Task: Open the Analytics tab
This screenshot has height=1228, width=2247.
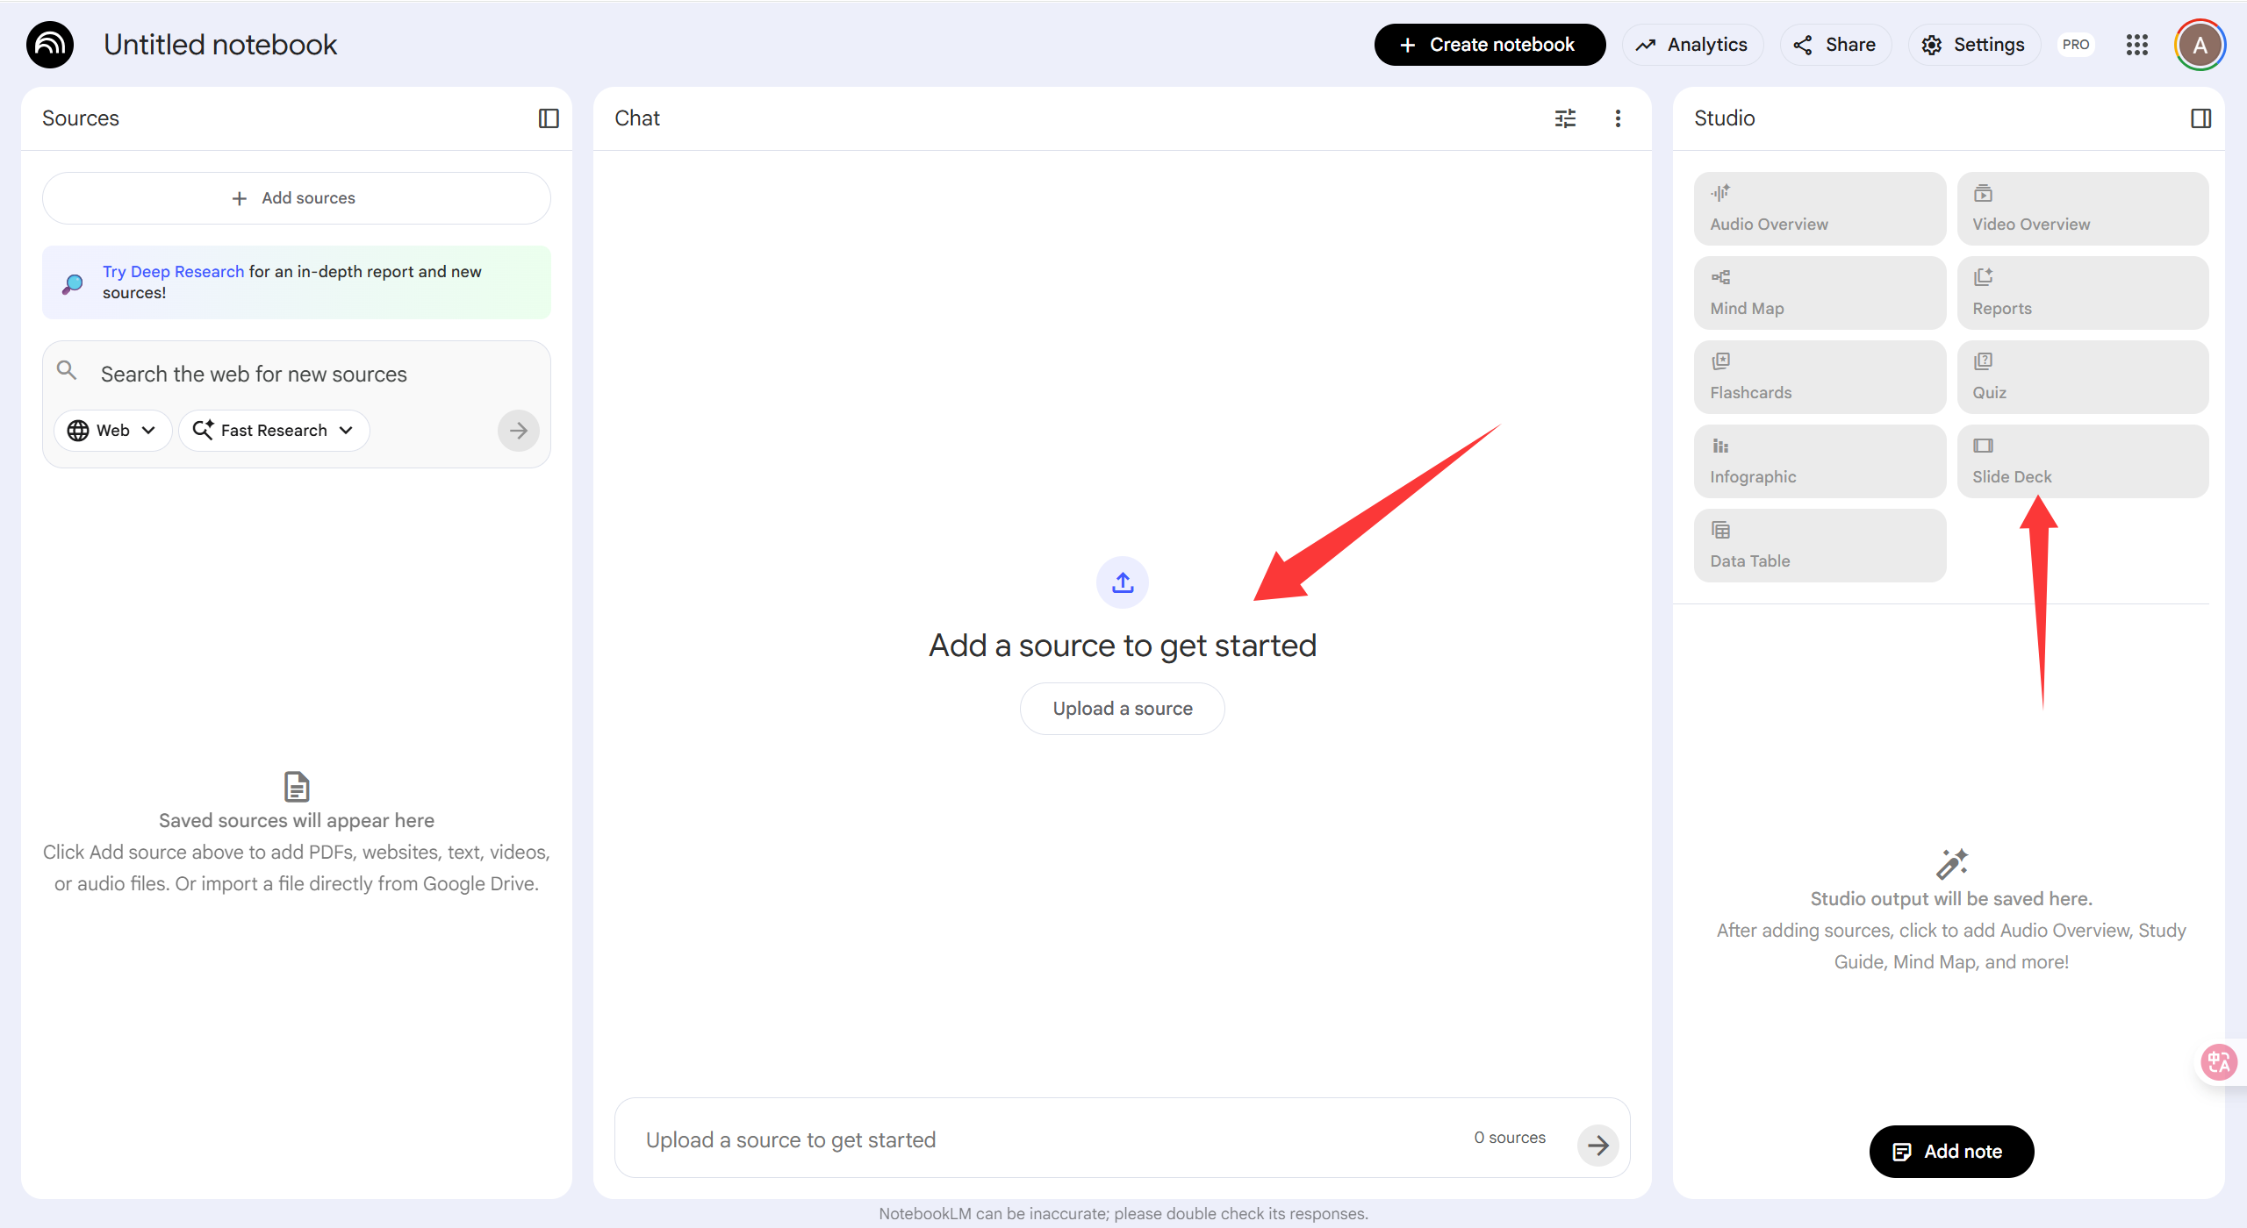Action: pos(1692,45)
